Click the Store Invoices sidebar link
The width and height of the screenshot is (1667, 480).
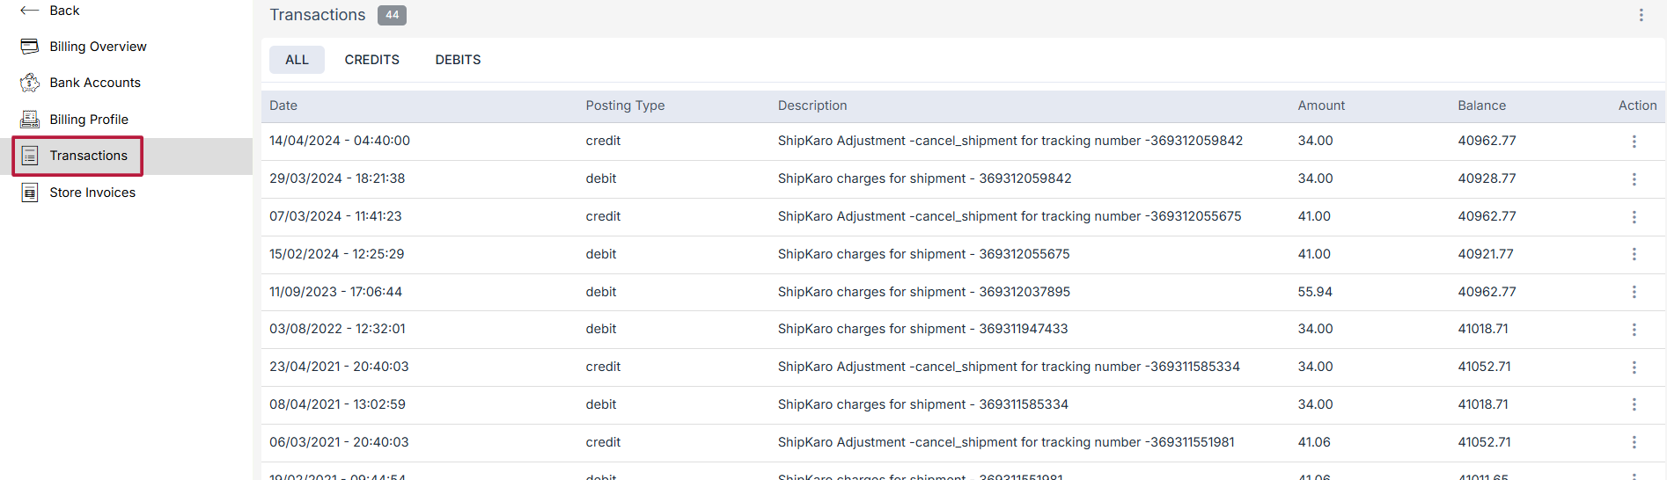tap(92, 193)
